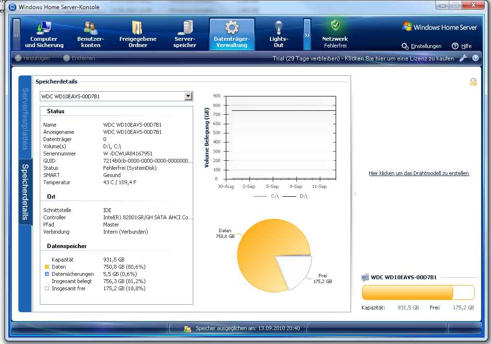The width and height of the screenshot is (491, 344).
Task: Click the GUID value 7214b0cb-0000
Action: (x=147, y=161)
